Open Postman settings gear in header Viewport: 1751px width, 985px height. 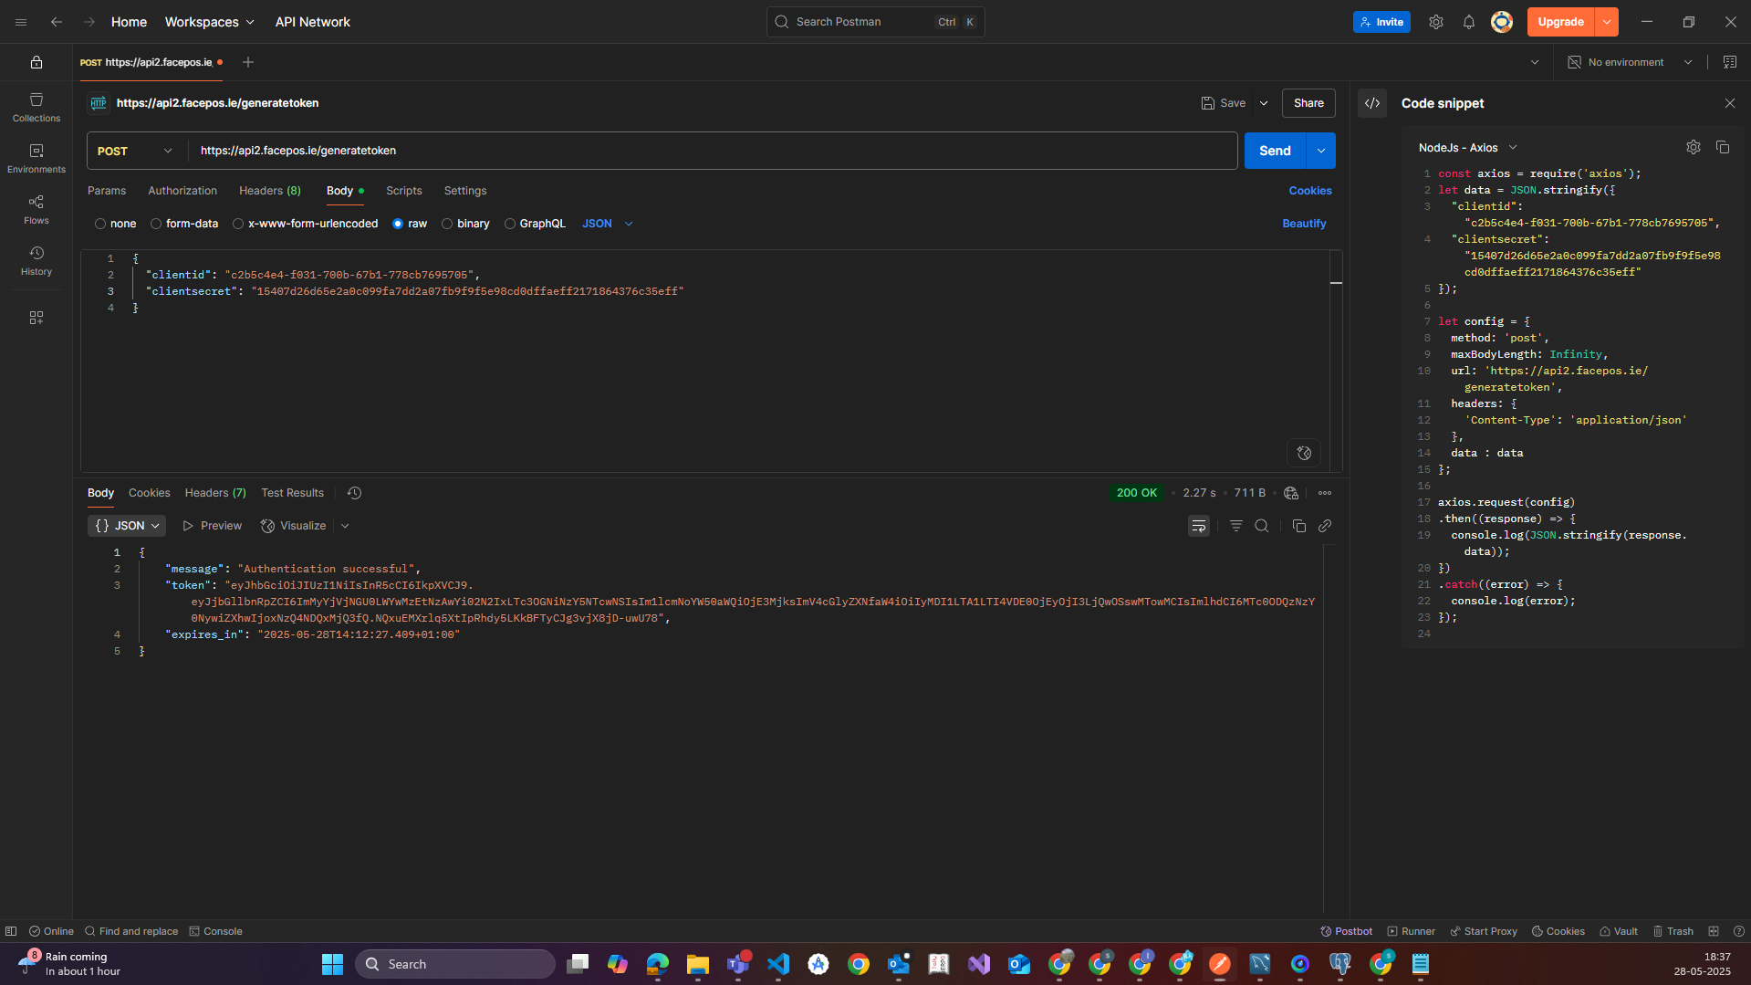(1436, 22)
